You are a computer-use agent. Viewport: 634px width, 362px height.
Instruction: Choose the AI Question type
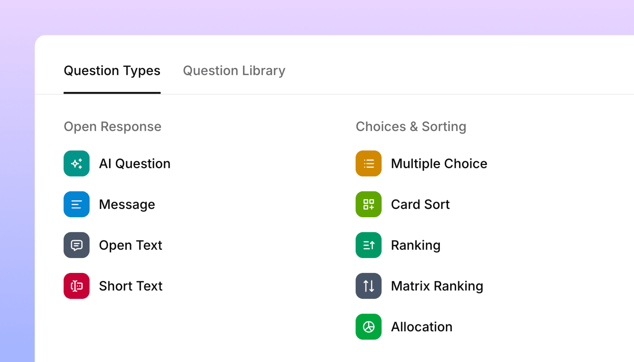pos(135,163)
